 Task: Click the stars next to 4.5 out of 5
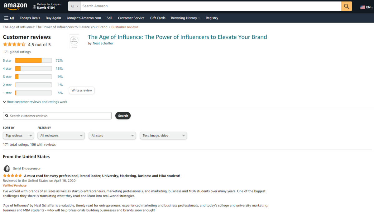(x=14, y=44)
